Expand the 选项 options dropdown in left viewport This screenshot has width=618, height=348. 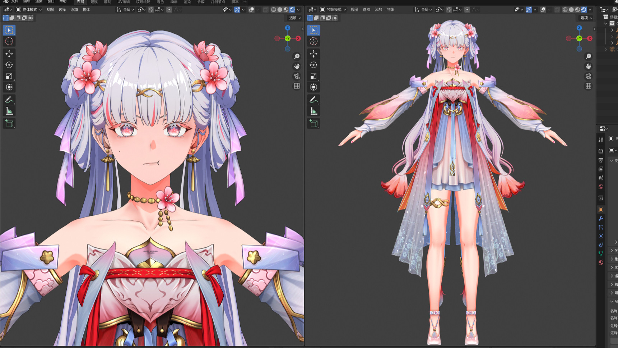click(295, 18)
